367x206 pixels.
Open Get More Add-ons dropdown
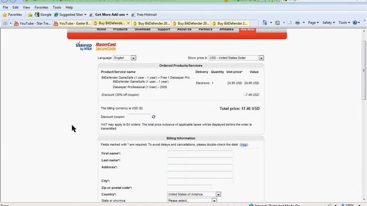pos(109,15)
